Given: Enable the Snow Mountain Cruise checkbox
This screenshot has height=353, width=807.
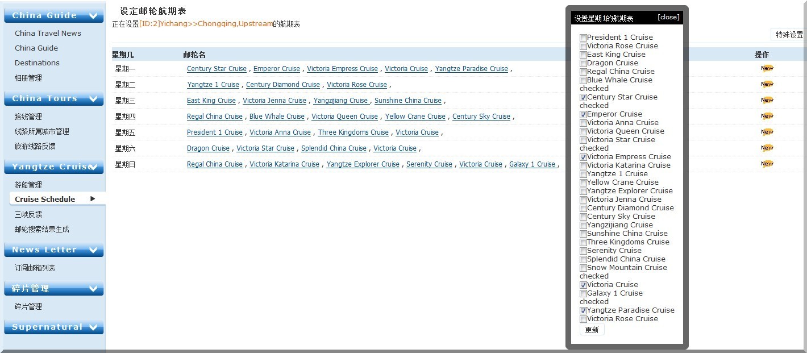Looking at the screenshot, I should tap(583, 268).
